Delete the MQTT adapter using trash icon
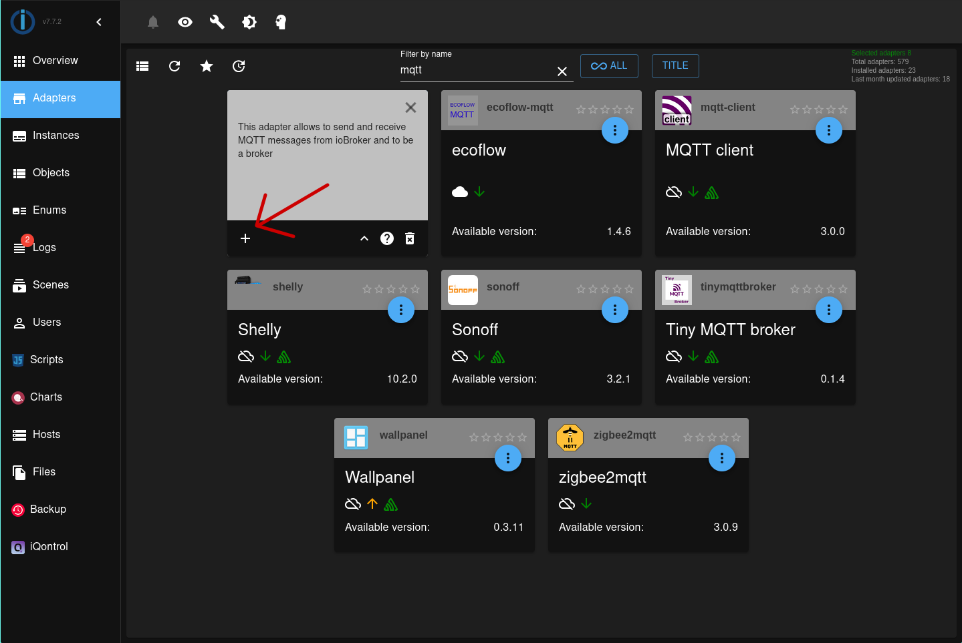Viewport: 962px width, 643px height. (409, 238)
